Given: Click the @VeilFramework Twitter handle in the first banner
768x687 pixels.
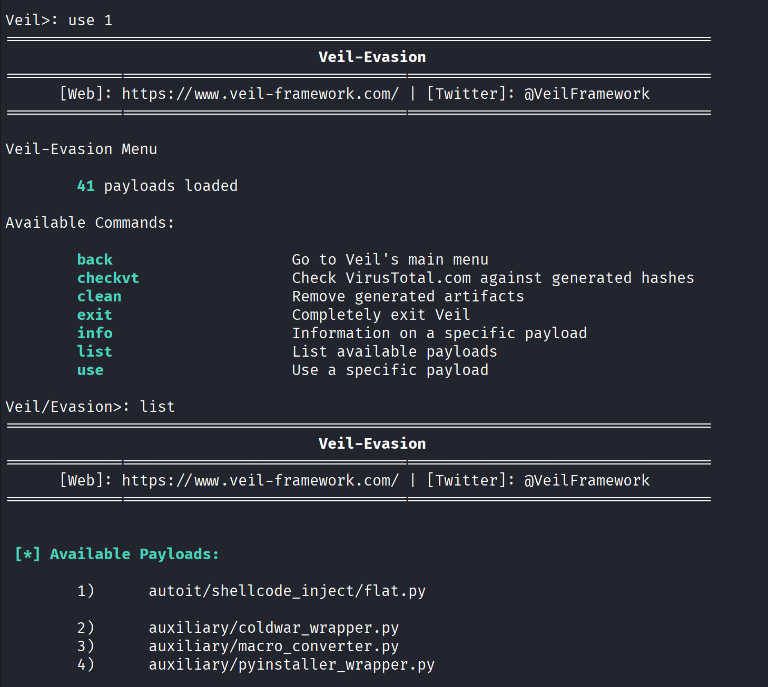Looking at the screenshot, I should coord(587,94).
